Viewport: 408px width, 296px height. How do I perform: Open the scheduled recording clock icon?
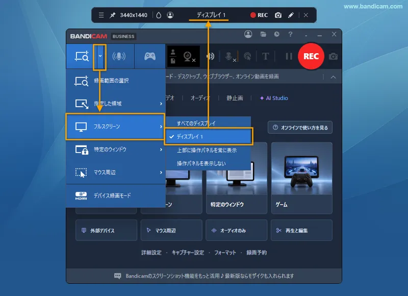[276, 34]
